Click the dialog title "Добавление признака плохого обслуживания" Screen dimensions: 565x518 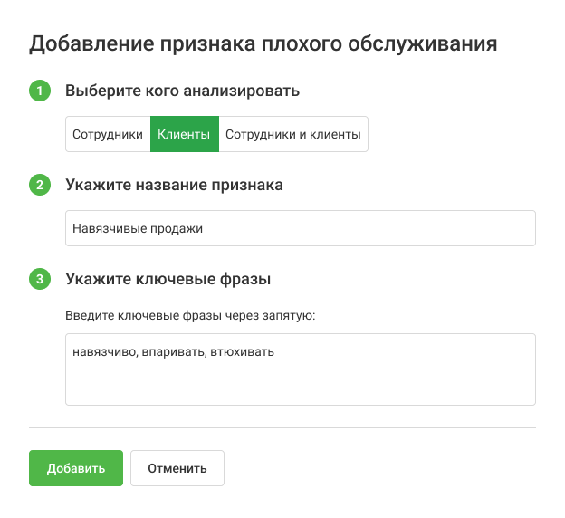click(263, 43)
